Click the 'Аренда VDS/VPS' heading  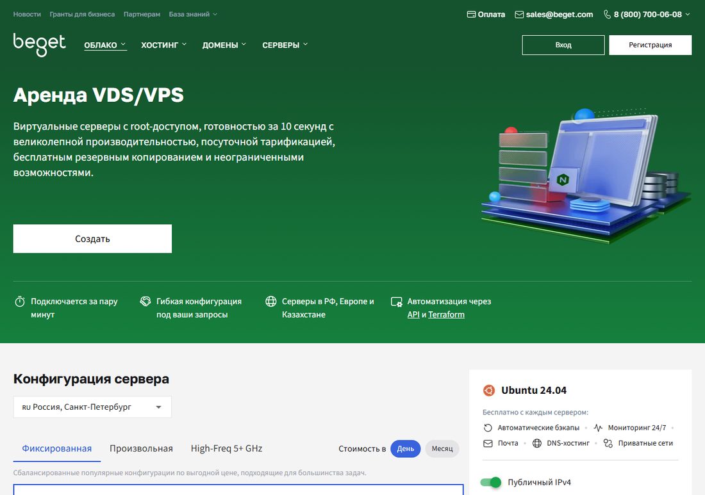tap(99, 95)
